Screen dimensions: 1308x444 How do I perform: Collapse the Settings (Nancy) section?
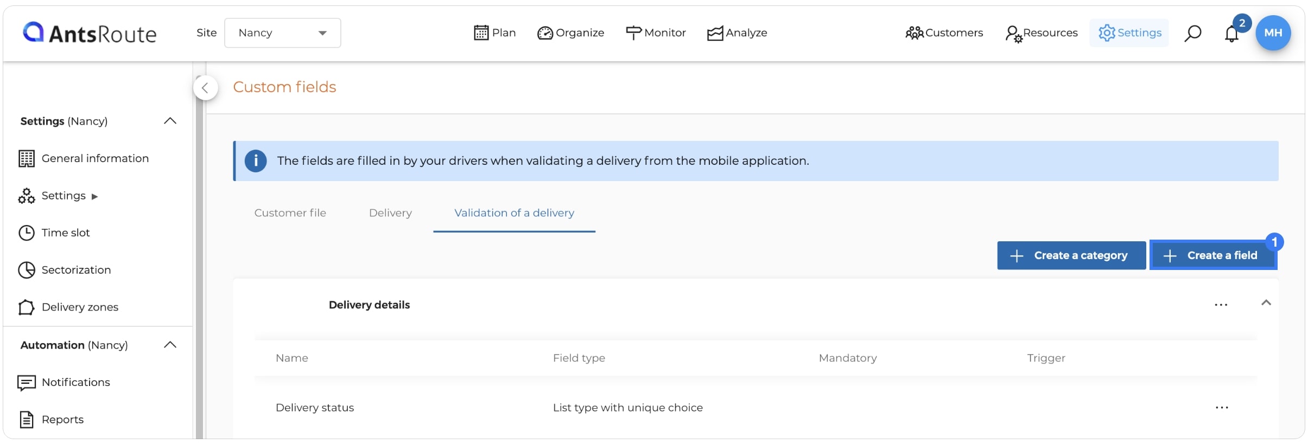[x=170, y=121]
